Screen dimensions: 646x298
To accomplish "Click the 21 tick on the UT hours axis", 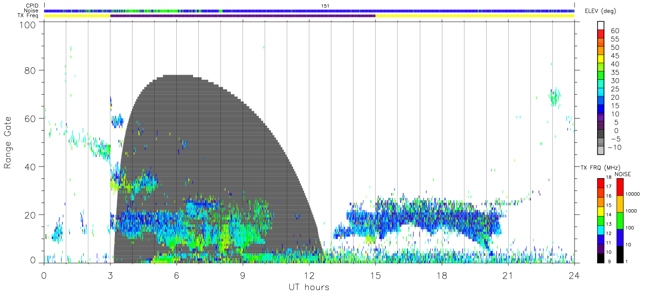I will [x=508, y=275].
